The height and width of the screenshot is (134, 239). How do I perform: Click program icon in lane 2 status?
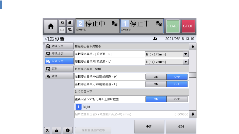[114, 24]
